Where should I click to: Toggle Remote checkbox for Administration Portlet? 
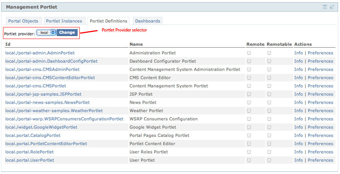[x=249, y=53]
